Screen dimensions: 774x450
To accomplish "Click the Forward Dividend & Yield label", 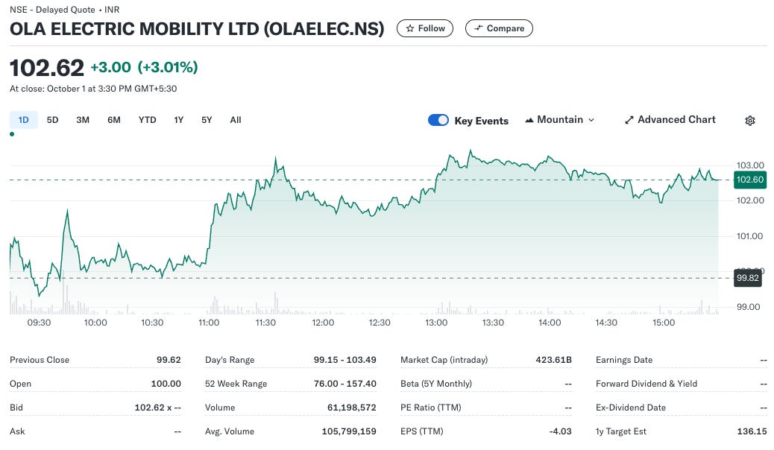I will coord(646,384).
